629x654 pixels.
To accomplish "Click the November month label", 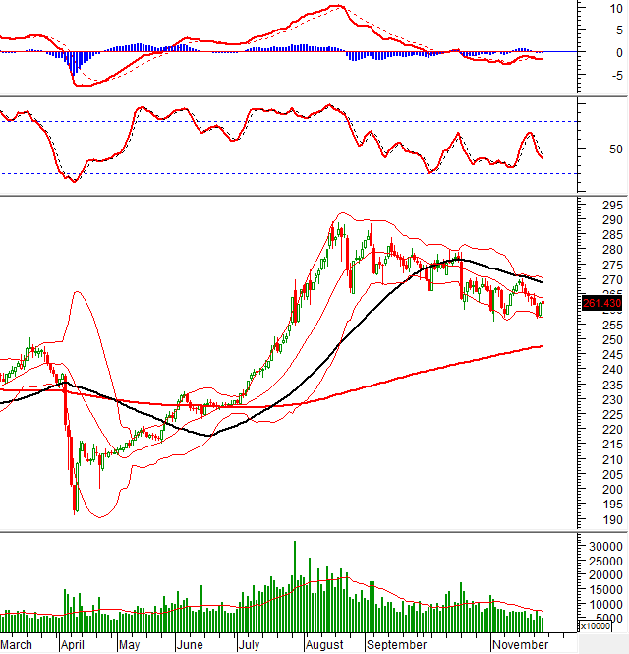I will click(x=520, y=645).
